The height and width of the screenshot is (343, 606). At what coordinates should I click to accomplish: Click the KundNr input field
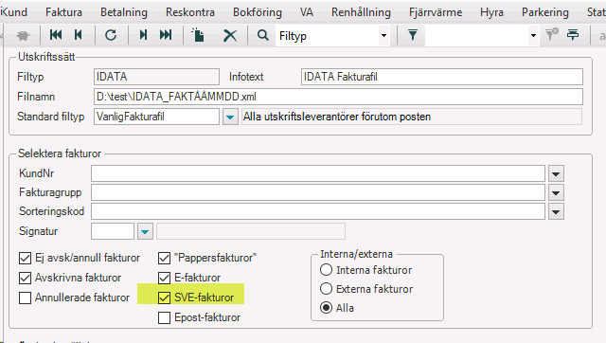[x=318, y=173]
